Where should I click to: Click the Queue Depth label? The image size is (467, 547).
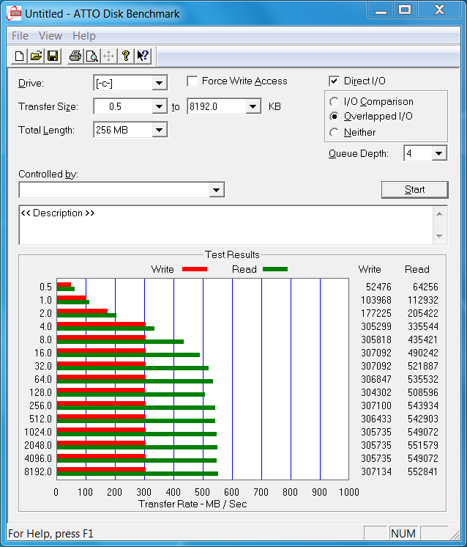tap(359, 153)
